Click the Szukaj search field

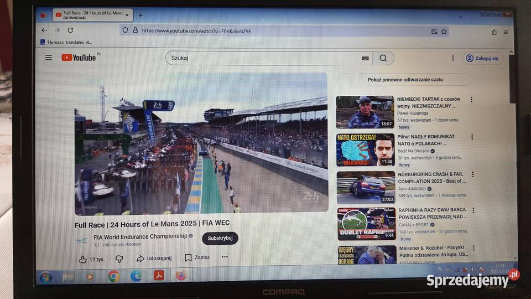(x=263, y=58)
